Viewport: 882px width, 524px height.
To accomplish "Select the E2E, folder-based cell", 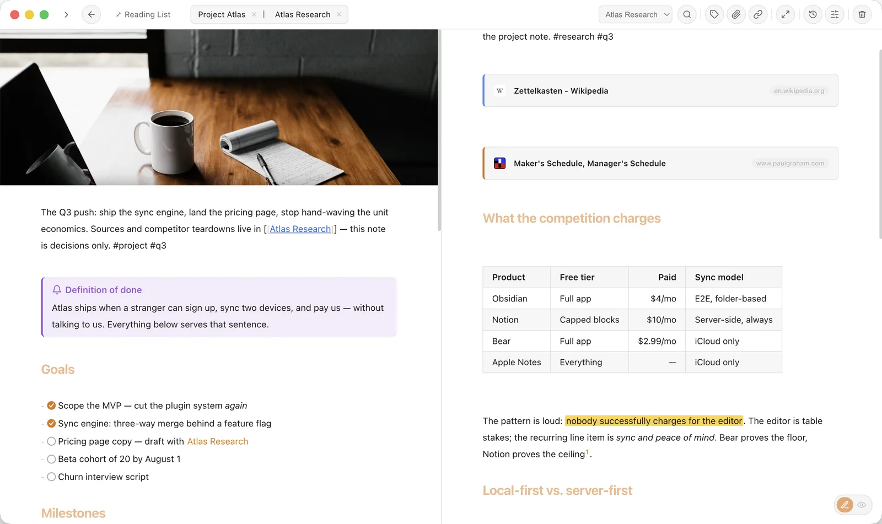I will (734, 299).
